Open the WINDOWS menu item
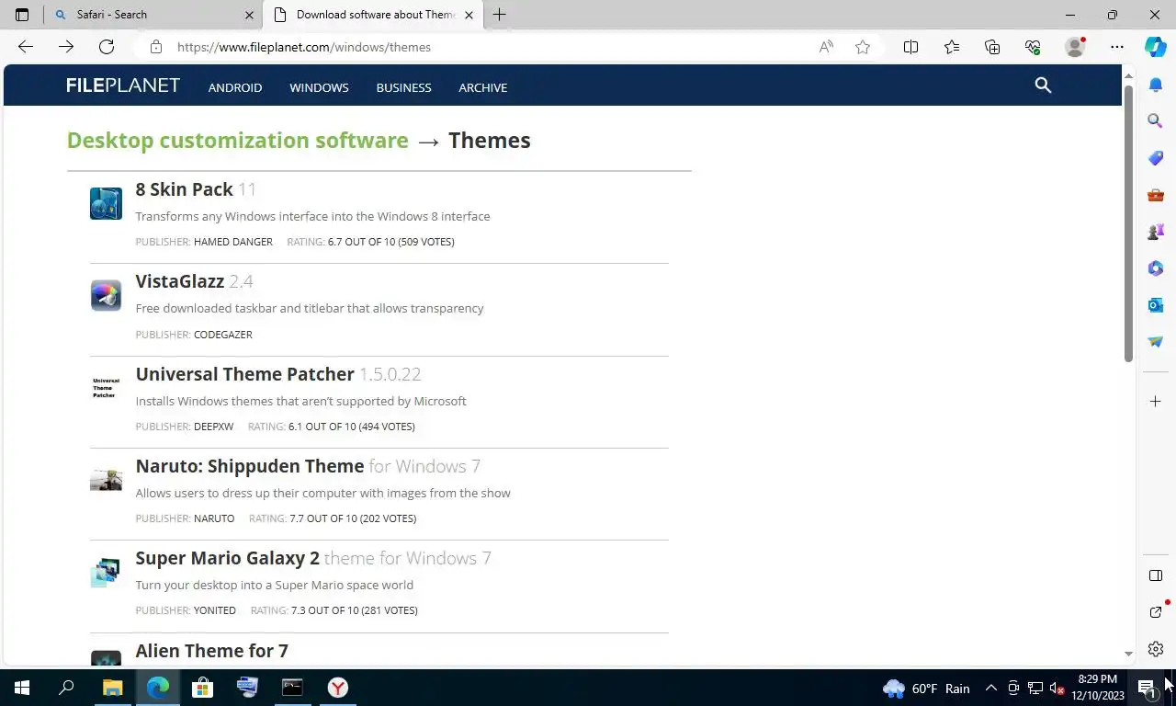The height and width of the screenshot is (706, 1176). coord(319,87)
